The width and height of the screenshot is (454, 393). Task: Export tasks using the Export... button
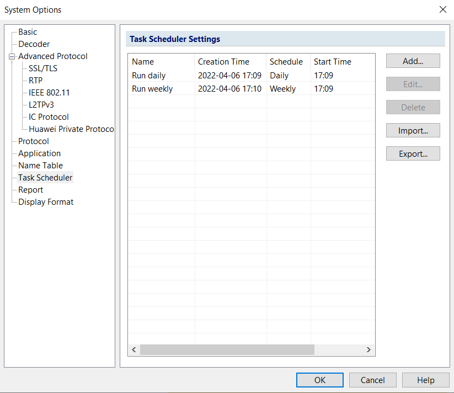point(413,153)
